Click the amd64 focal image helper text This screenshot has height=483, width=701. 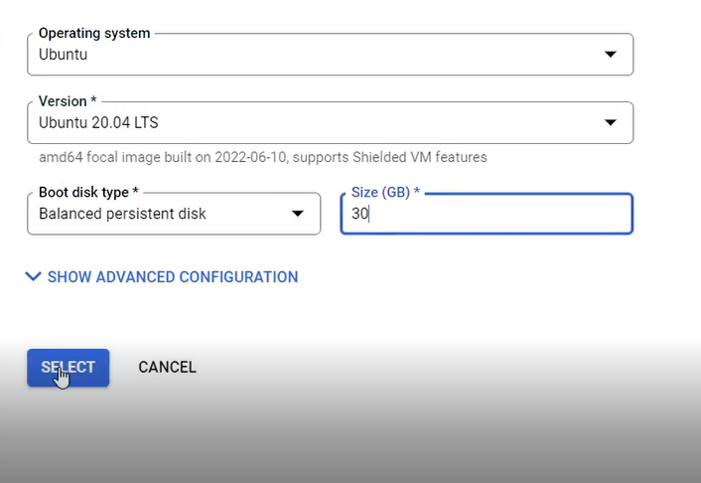point(263,157)
